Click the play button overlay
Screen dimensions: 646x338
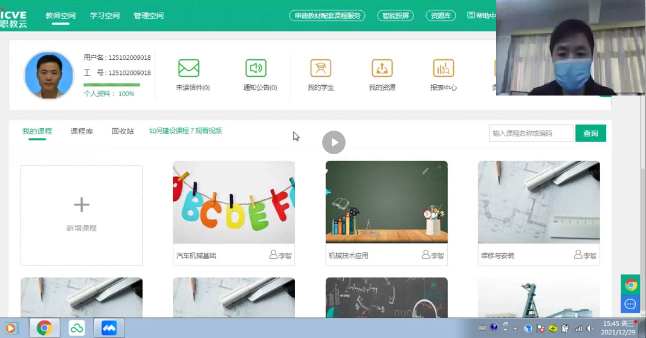click(334, 143)
